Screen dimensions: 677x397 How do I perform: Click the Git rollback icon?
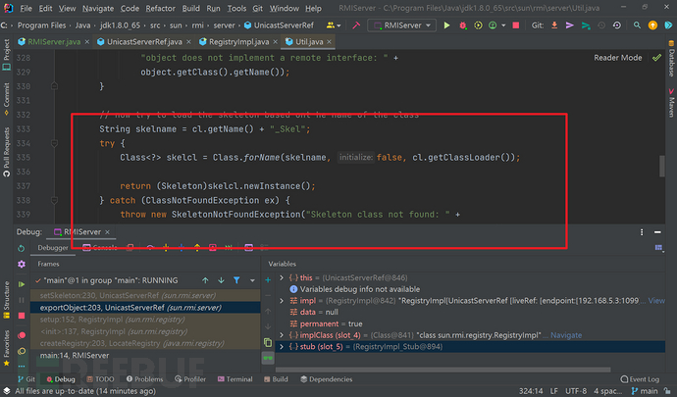[617, 25]
